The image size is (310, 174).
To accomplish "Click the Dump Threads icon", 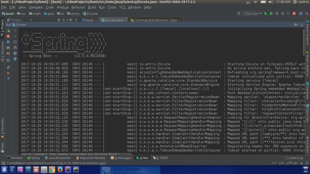I will pyautogui.click(x=8, y=48).
